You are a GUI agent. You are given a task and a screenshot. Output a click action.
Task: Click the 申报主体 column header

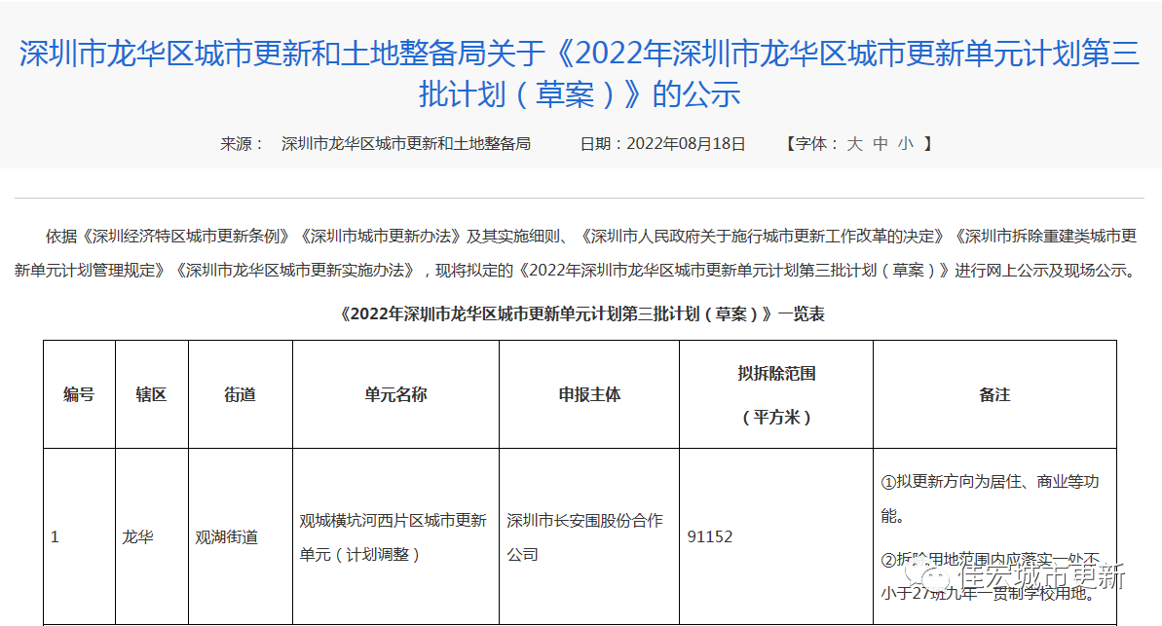(589, 394)
